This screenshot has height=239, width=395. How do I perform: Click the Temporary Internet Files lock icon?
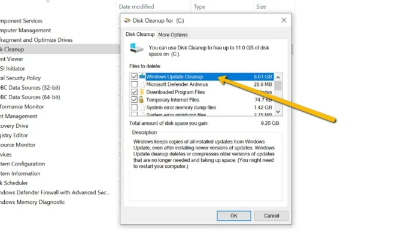tap(142, 100)
